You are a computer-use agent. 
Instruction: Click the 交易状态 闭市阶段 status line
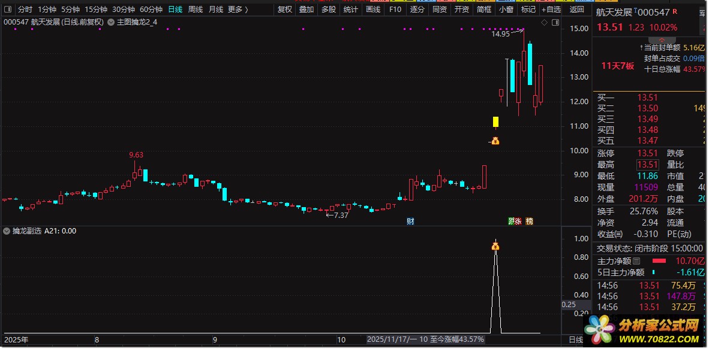pyautogui.click(x=650, y=248)
